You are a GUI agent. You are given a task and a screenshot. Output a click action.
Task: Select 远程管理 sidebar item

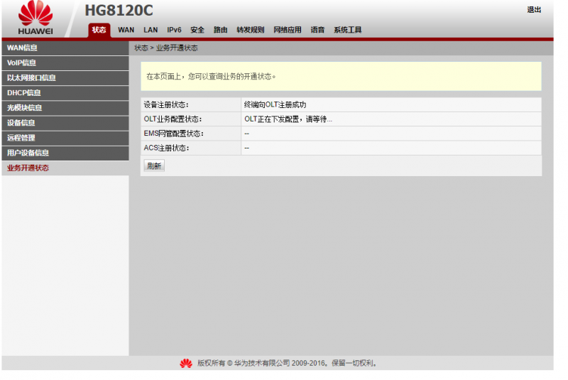[65, 138]
